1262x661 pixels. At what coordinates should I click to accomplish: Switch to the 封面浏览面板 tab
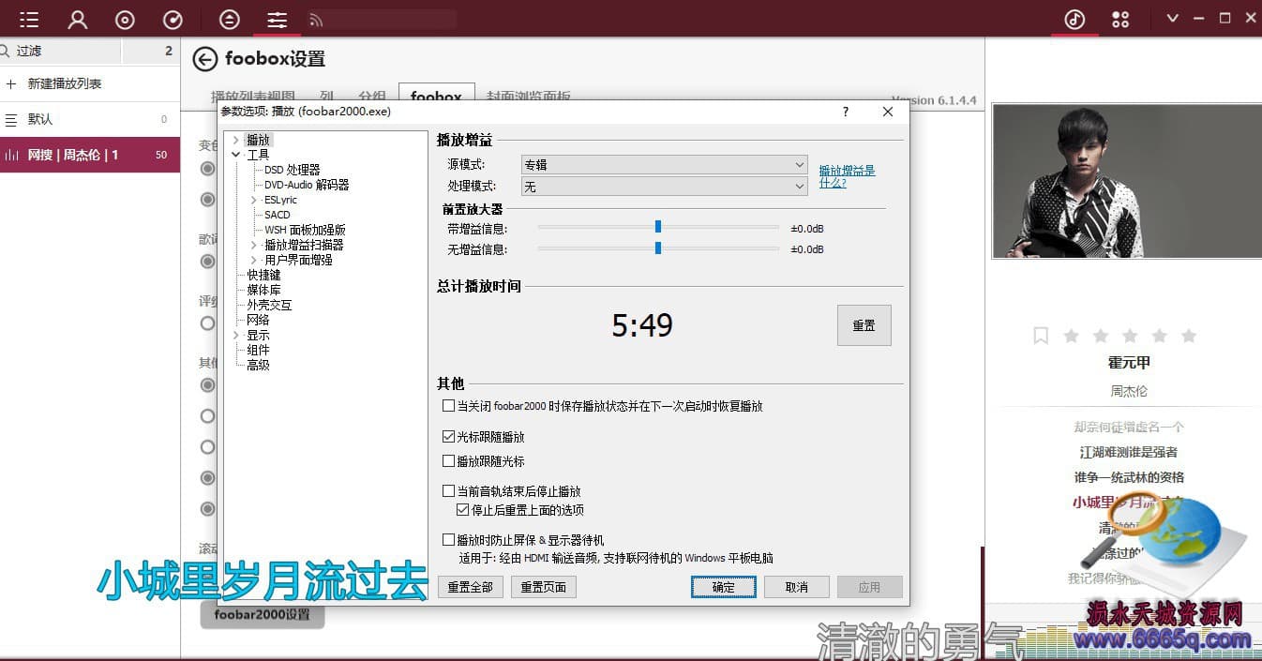click(528, 96)
